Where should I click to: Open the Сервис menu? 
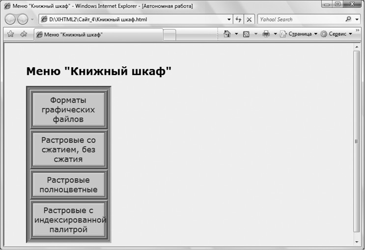337,34
